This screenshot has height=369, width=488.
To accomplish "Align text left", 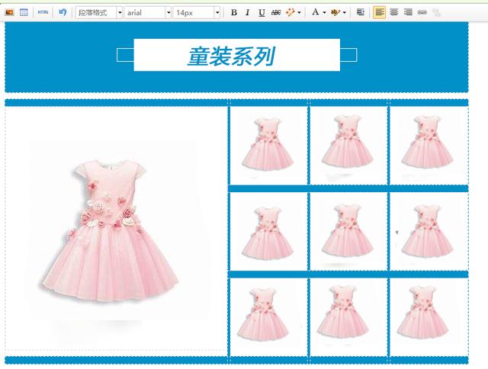I will pos(380,12).
